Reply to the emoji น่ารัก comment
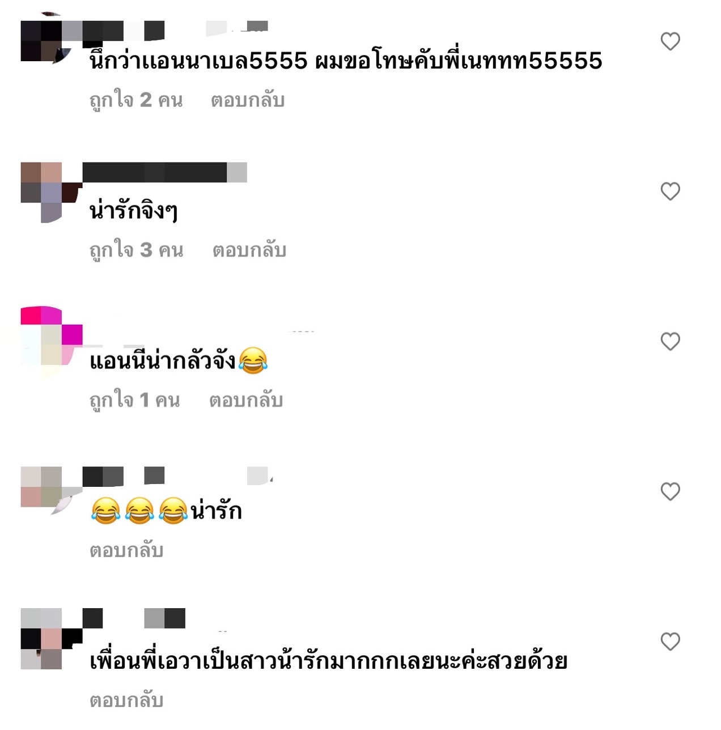Screen dimensions: 721x730 pos(126,550)
